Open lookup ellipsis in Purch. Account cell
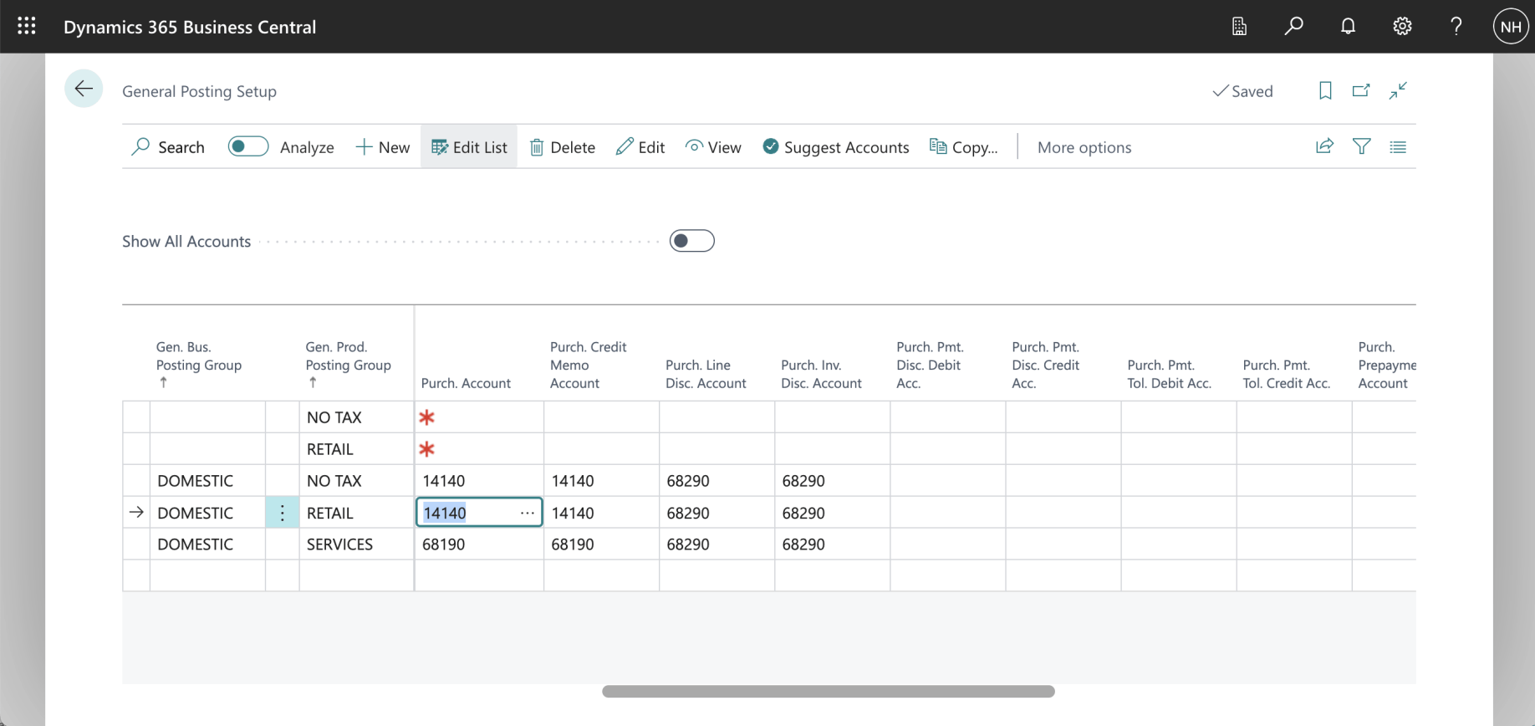 (x=527, y=513)
